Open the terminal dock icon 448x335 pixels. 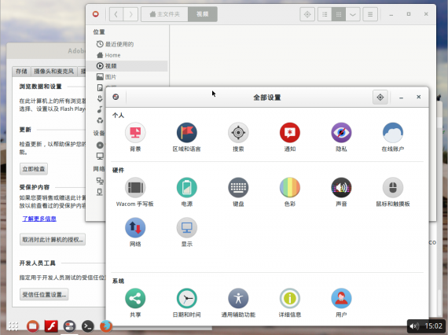coord(88,326)
